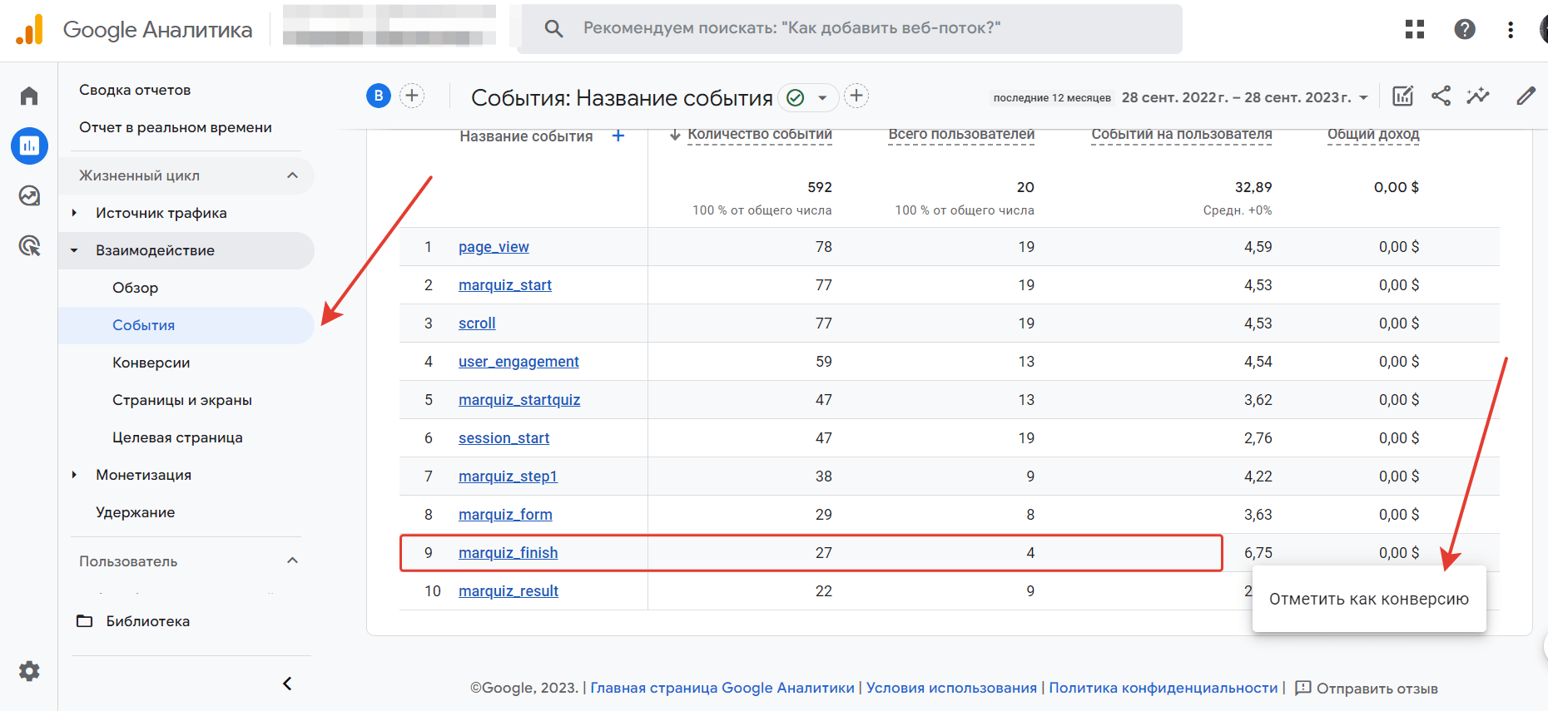
Task: Go to the Конверсии report
Action: tap(151, 363)
